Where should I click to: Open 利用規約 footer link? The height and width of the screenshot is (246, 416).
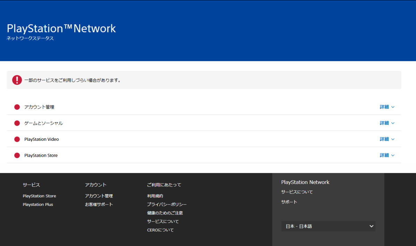155,196
